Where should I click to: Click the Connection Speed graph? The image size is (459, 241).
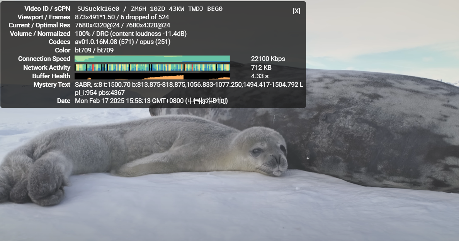click(152, 59)
